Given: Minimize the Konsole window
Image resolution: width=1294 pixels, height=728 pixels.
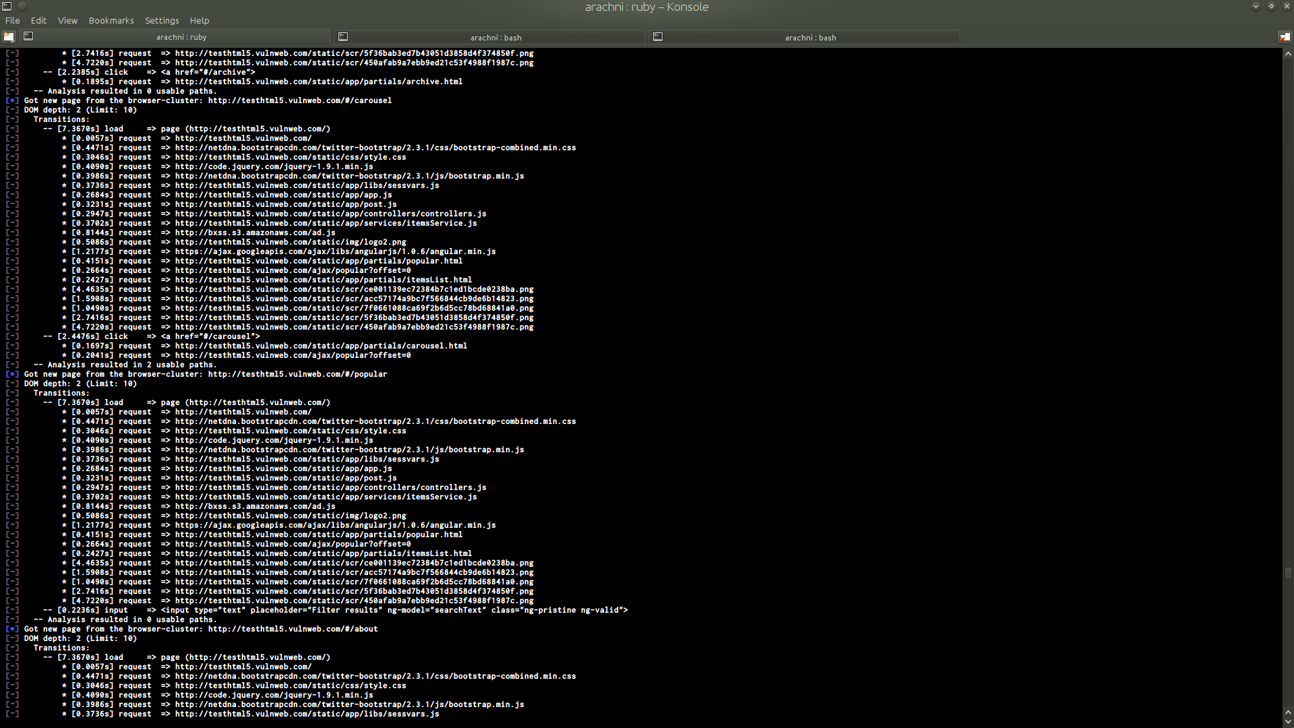Looking at the screenshot, I should click(1256, 6).
